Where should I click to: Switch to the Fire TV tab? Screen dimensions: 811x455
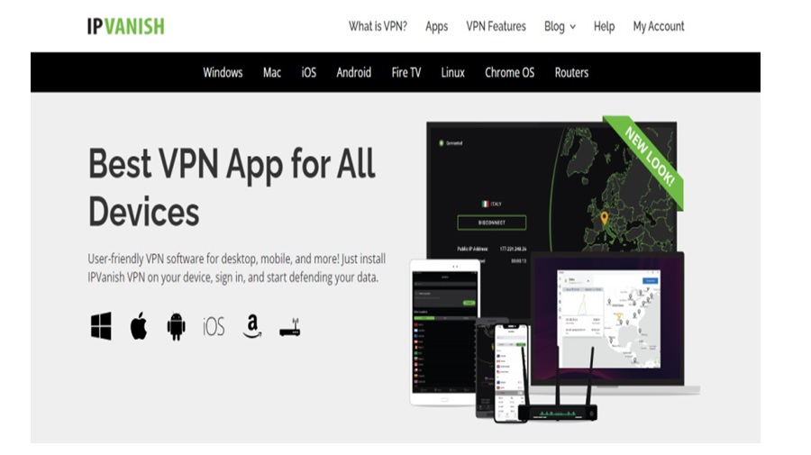click(406, 72)
